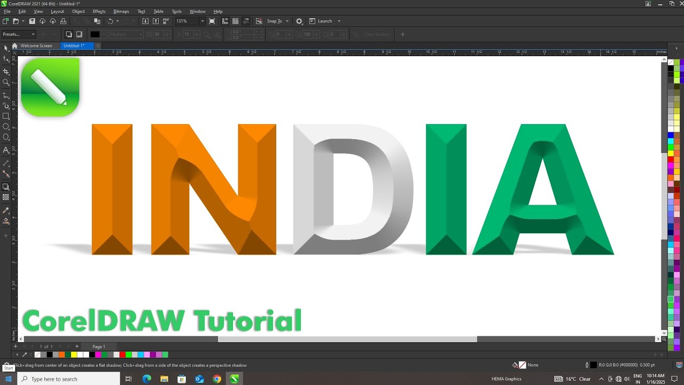Select the Zoom tool in toolbox

pyautogui.click(x=6, y=82)
